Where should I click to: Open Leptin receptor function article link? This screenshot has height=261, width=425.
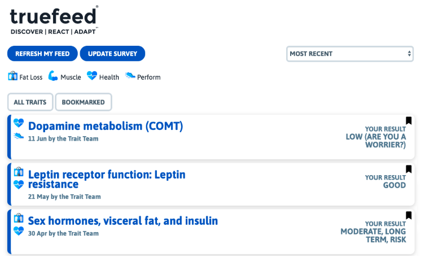pos(107,179)
